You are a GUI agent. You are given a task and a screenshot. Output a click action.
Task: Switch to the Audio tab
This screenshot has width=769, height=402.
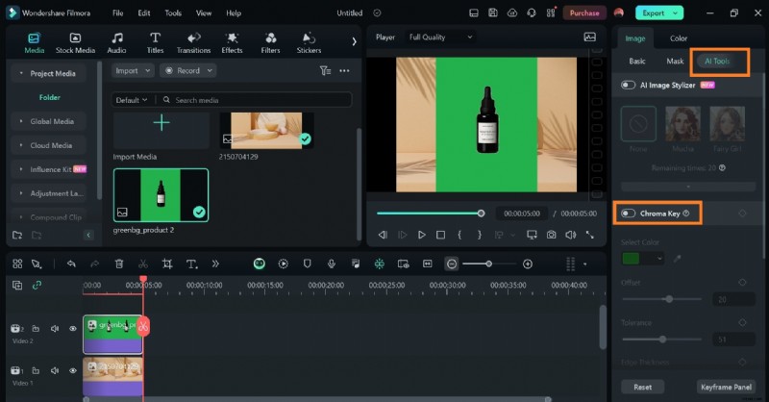(116, 42)
